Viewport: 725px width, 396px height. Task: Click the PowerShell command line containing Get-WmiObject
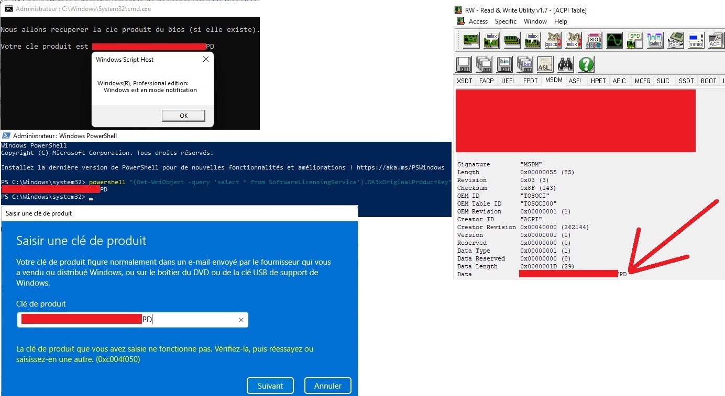[226, 182]
